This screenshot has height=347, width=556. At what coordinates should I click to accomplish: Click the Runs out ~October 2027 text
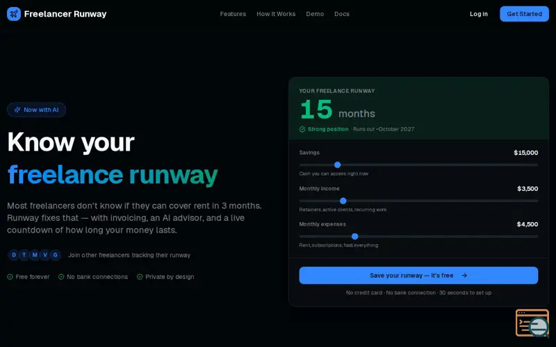(384, 129)
